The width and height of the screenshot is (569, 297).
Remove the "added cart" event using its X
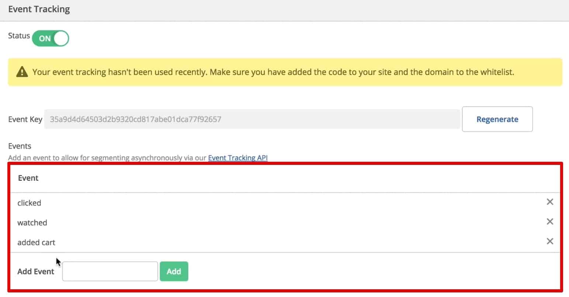550,241
